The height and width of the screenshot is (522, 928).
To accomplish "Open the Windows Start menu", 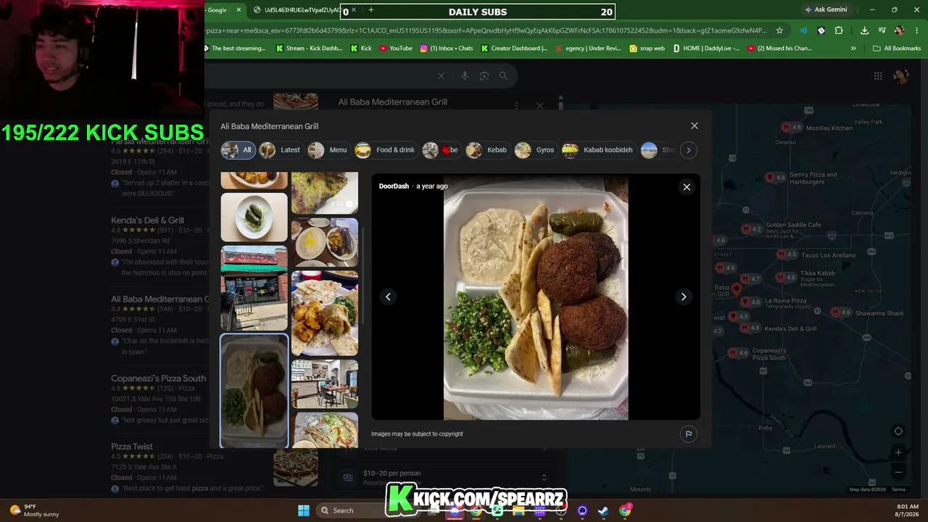I will (x=304, y=510).
